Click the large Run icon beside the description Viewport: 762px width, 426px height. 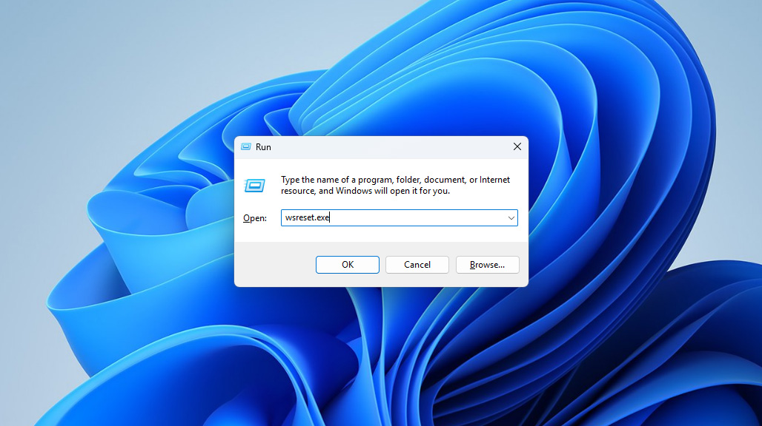pyautogui.click(x=255, y=185)
